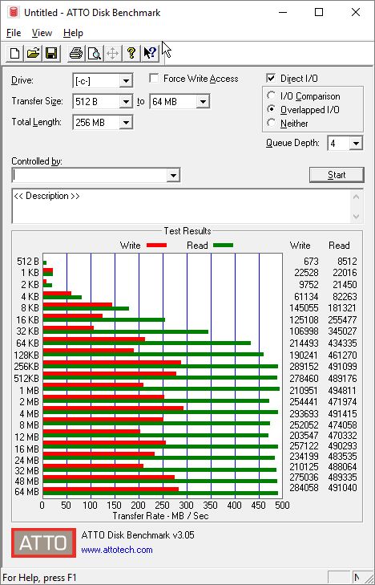Click the write value 293693
Viewport: 375px width, 585px height.
point(304,414)
